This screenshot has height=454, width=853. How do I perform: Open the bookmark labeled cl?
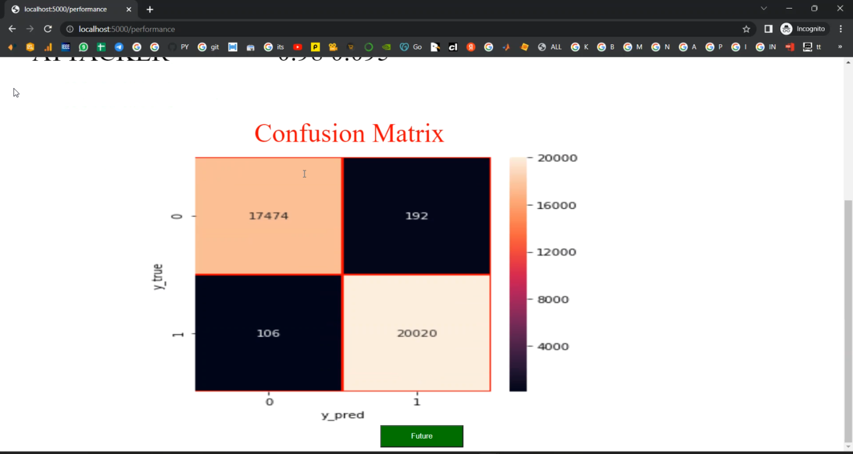pos(453,47)
